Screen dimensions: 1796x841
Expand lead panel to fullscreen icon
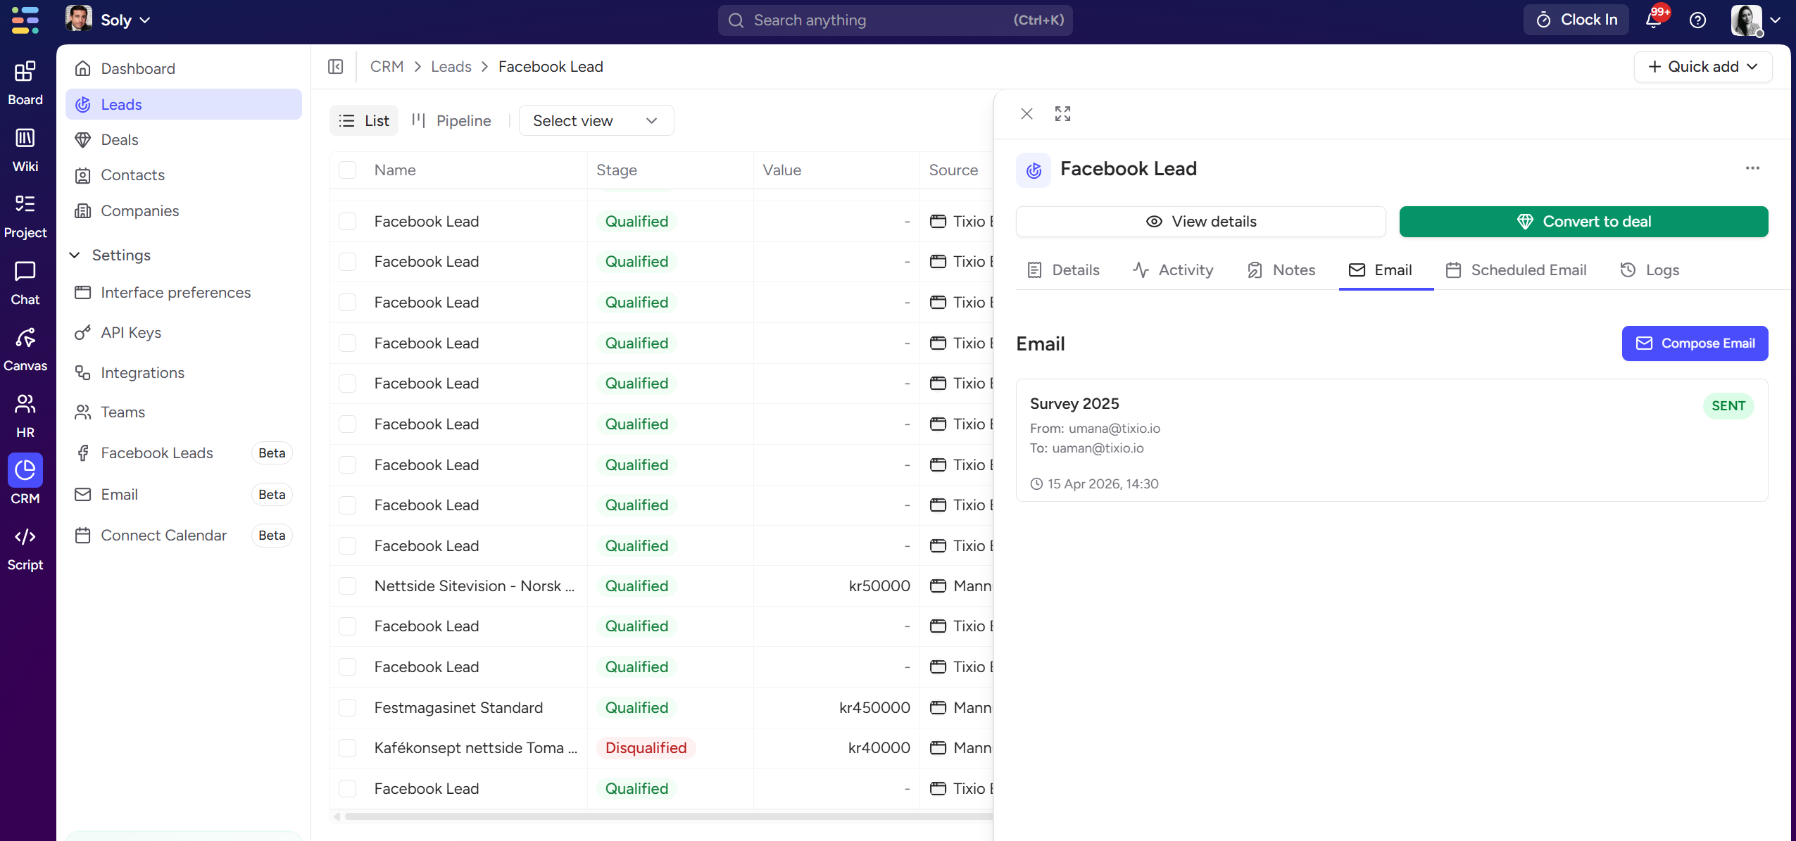1062,114
